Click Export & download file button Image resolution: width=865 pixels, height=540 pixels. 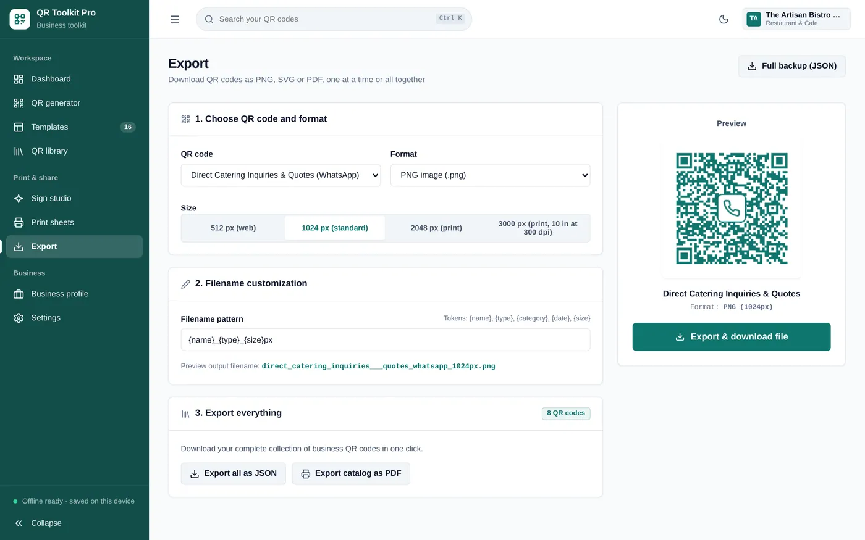pos(732,337)
